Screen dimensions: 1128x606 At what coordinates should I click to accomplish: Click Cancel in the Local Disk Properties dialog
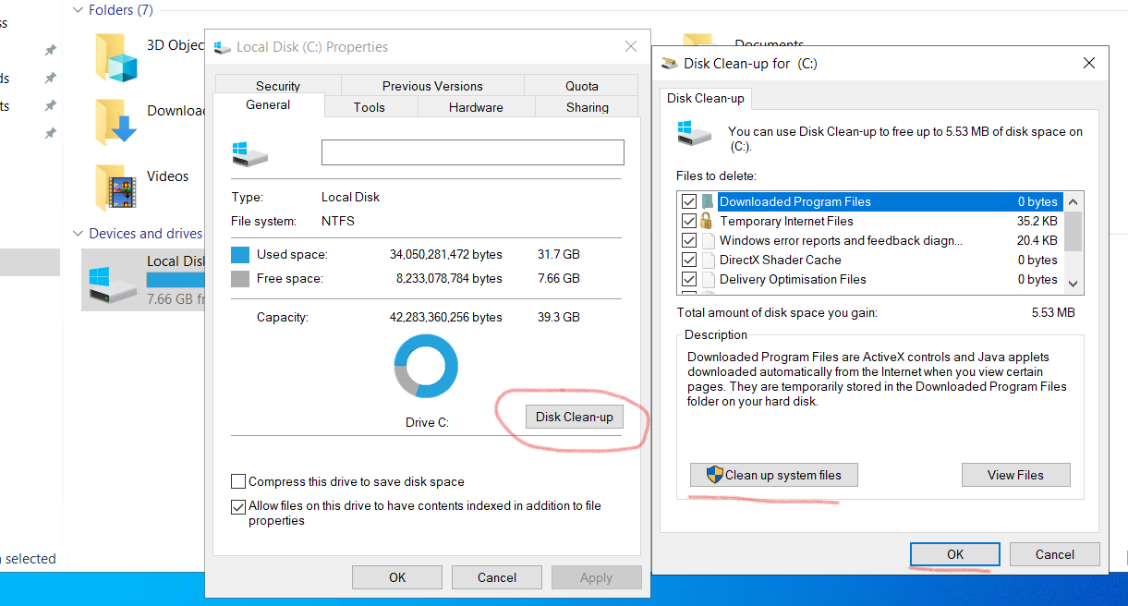click(497, 577)
